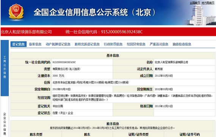This screenshot has width=216, height=137.
Task: Click the 证照/证件类型 column header
Action: (x=138, y=134)
